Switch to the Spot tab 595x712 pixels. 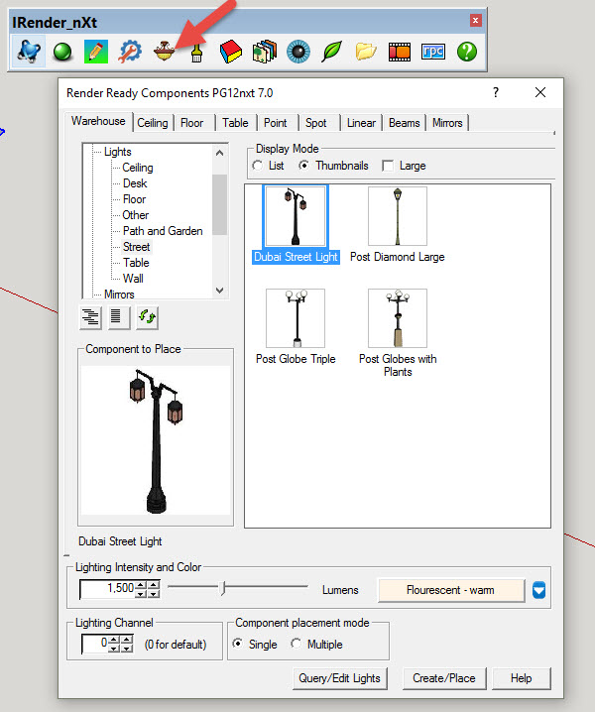pos(316,123)
